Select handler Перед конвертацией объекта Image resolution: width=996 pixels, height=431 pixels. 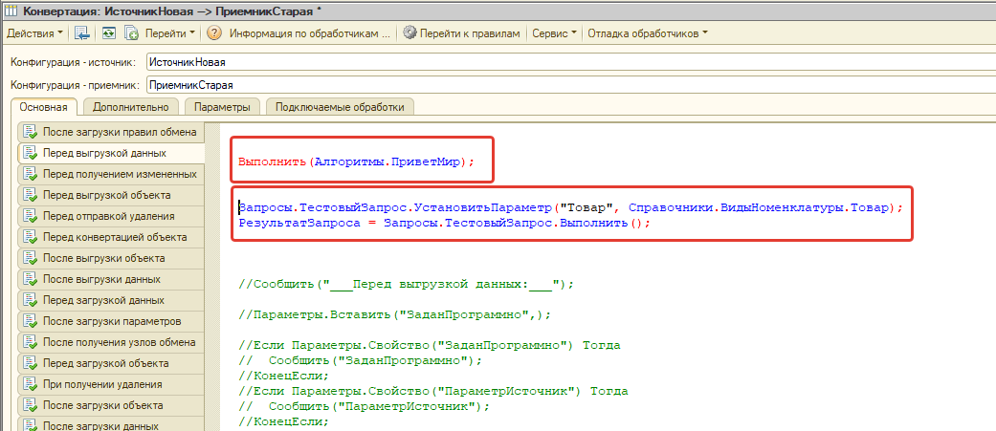point(111,237)
